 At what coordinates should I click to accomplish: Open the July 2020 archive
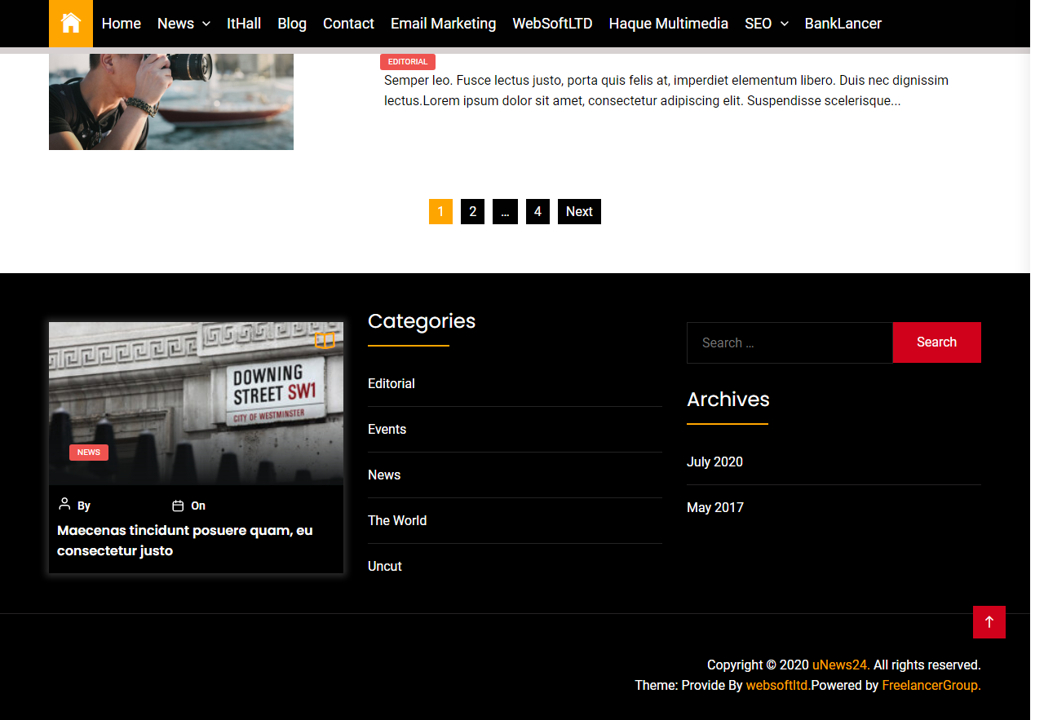[715, 462]
